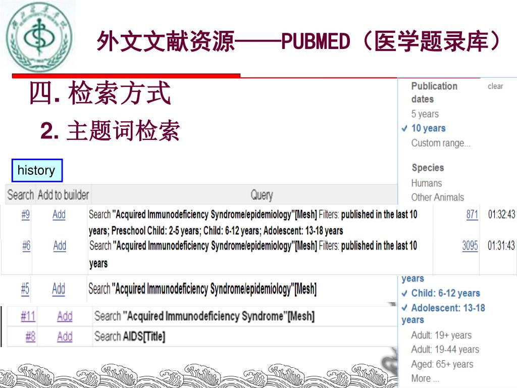Add AIDS[Title] search to builder
This screenshot has height=388, width=517.
click(65, 337)
